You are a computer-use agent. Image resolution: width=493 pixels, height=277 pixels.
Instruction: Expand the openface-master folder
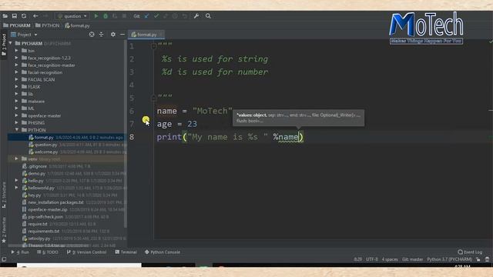(x=16, y=115)
